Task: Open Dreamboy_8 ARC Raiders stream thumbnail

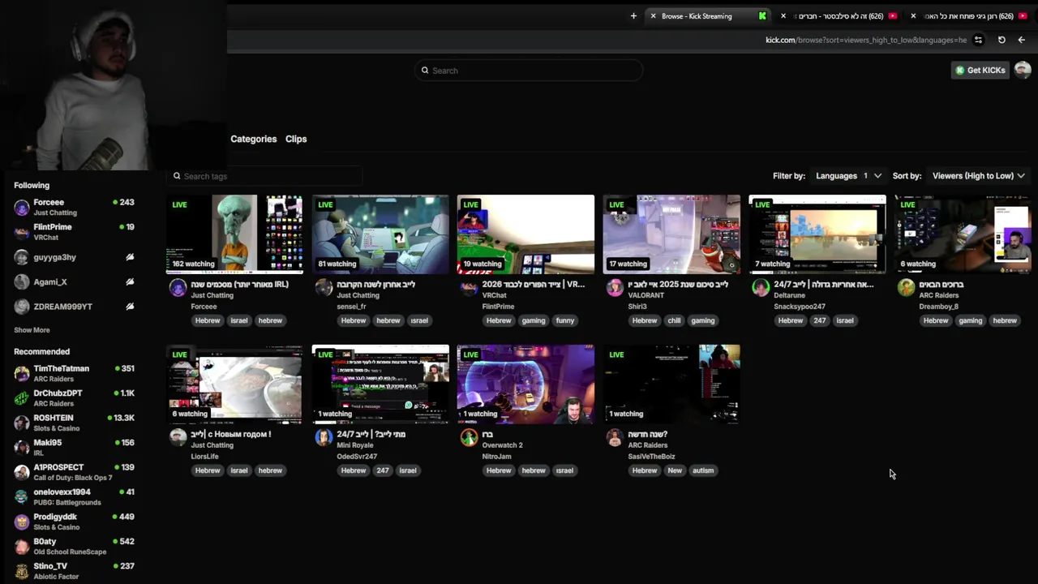Action: coord(963,234)
